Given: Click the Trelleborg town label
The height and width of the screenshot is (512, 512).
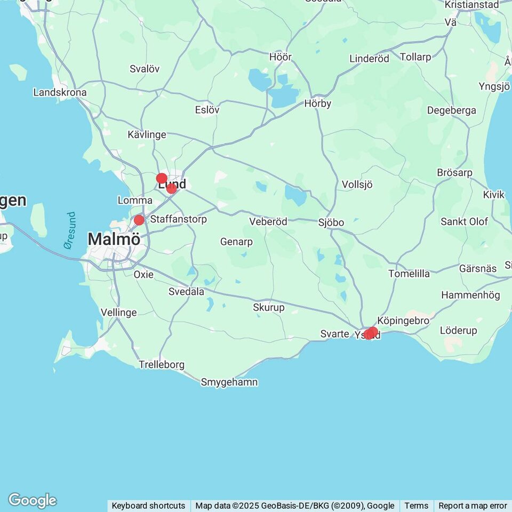Looking at the screenshot, I should pyautogui.click(x=162, y=364).
